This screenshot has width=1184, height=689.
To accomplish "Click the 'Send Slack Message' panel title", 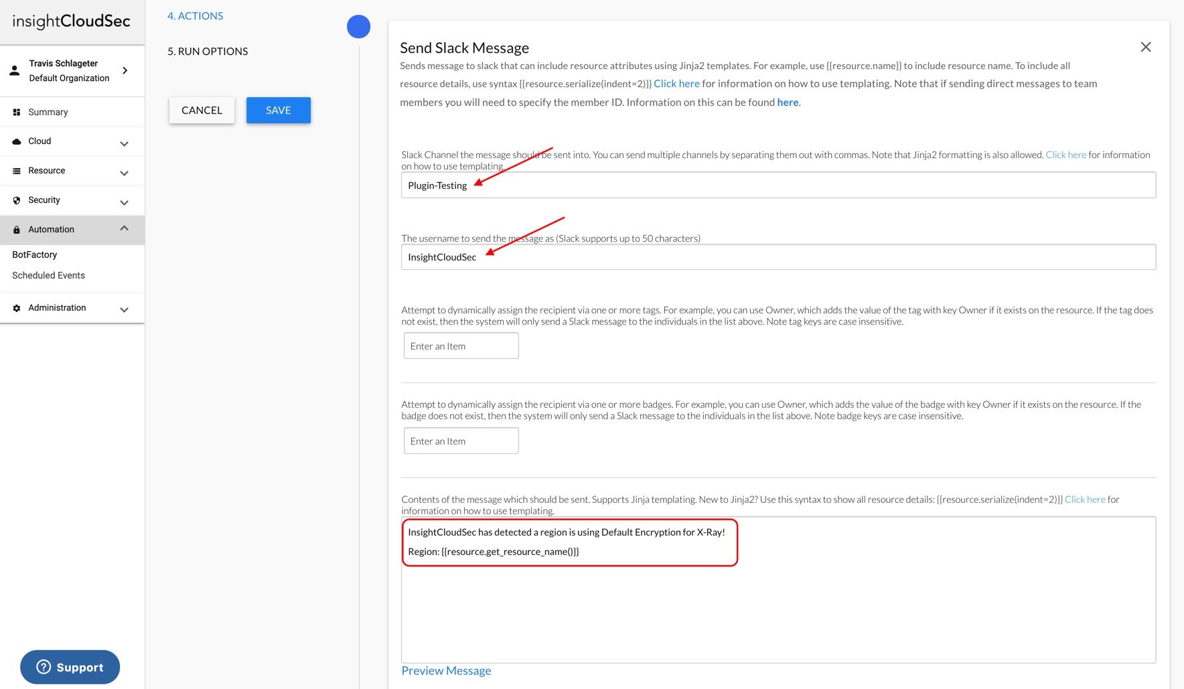I will 464,48.
